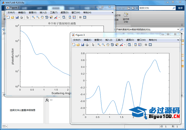
Task: Open the 插入(I) menu in Figure 2
Action: (x=43, y=12)
